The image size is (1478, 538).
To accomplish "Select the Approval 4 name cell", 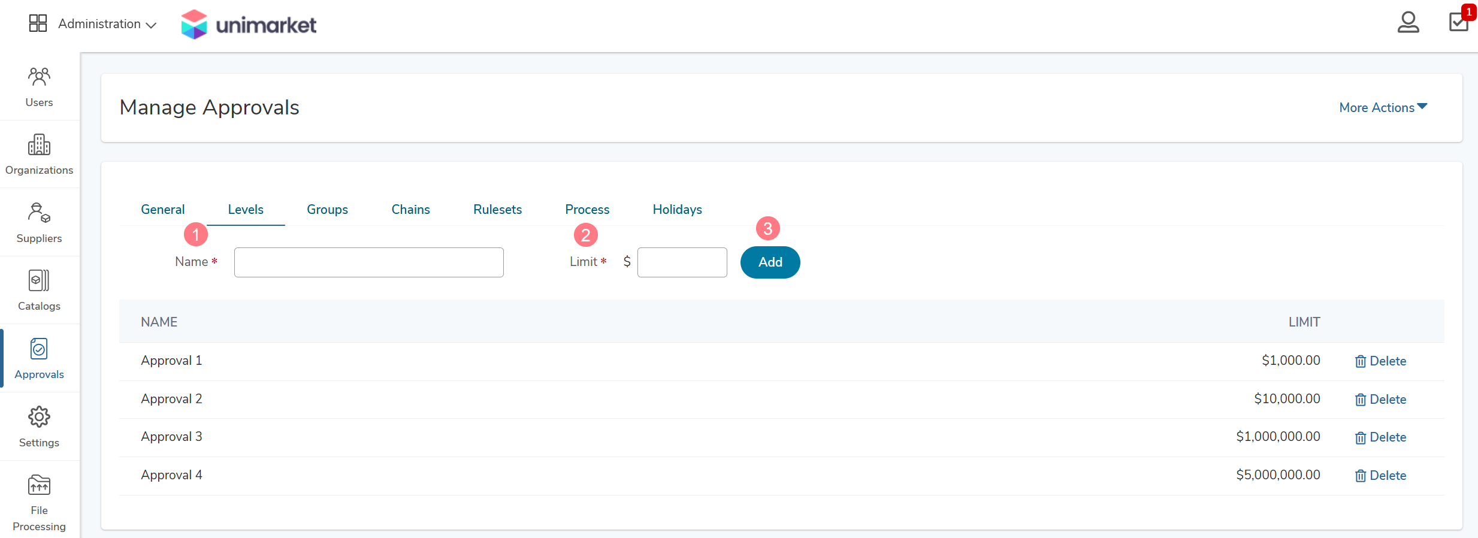I will 172,475.
